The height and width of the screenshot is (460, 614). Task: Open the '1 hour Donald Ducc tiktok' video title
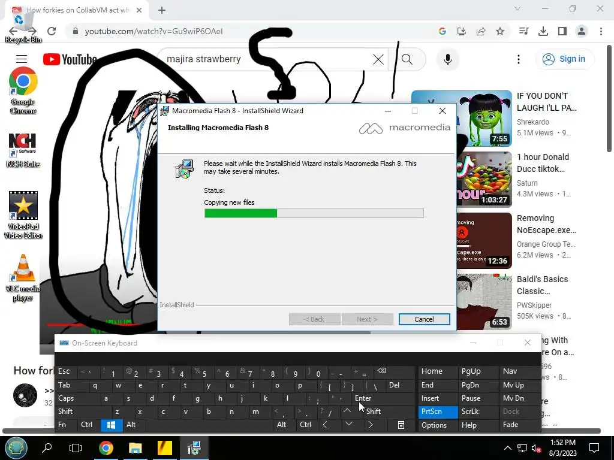tap(543, 163)
